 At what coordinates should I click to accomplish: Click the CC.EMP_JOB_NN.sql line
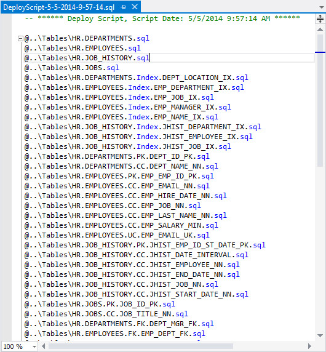[x=113, y=206]
